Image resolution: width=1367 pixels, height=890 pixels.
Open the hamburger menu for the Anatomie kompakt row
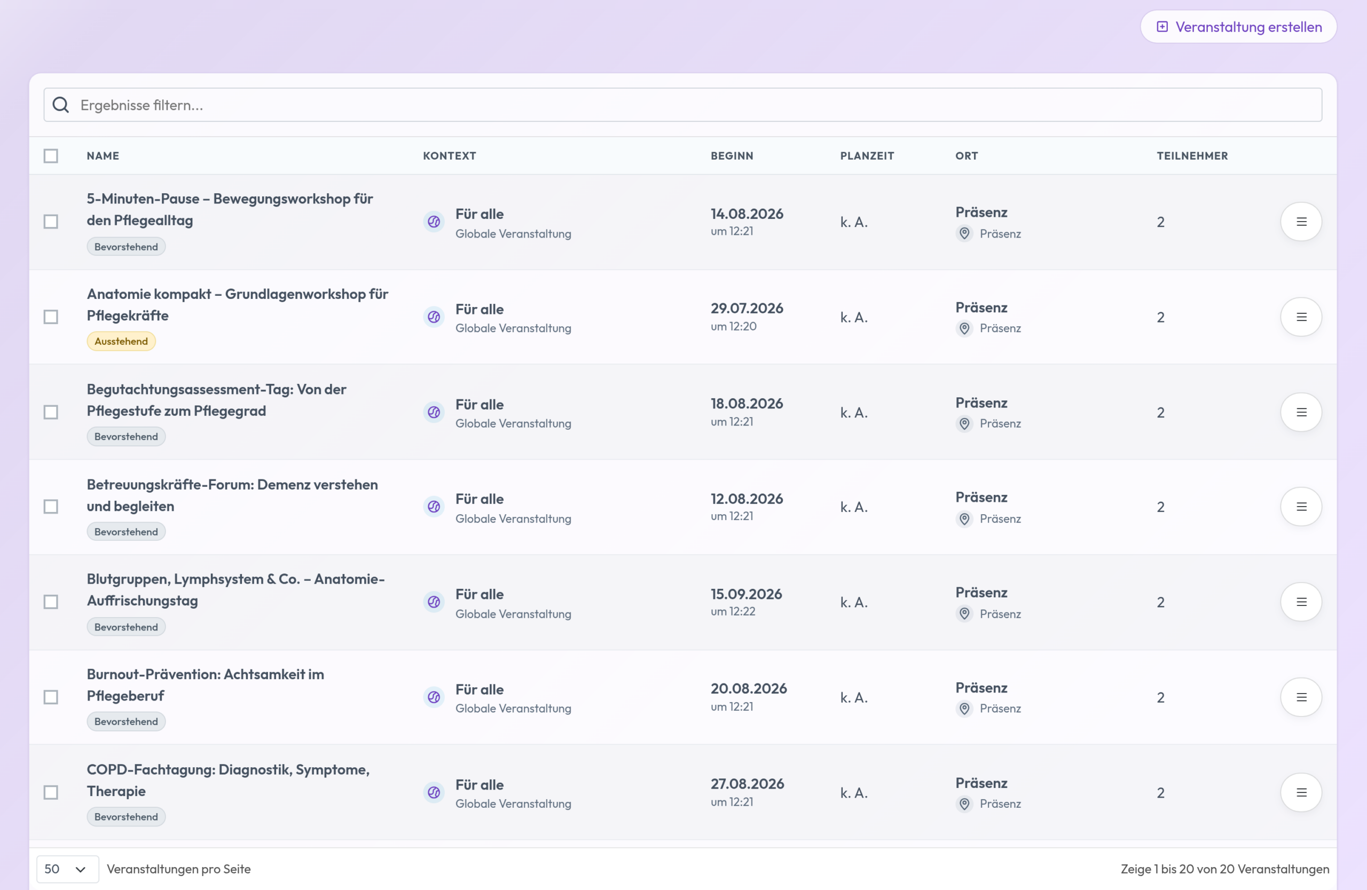tap(1301, 317)
